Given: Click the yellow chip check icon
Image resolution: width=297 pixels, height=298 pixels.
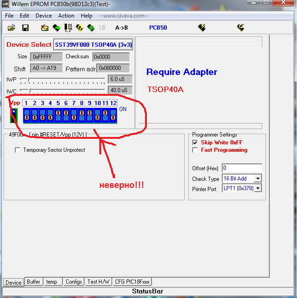Looking at the screenshot, I should point(79,28).
